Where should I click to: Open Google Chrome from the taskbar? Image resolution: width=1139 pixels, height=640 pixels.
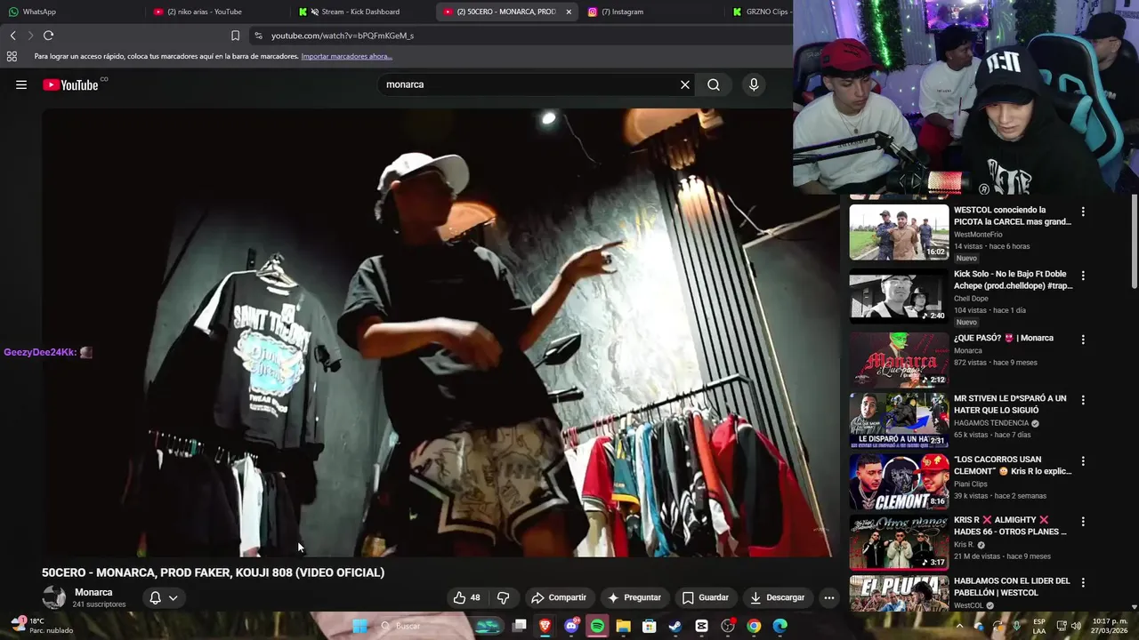coord(754,626)
